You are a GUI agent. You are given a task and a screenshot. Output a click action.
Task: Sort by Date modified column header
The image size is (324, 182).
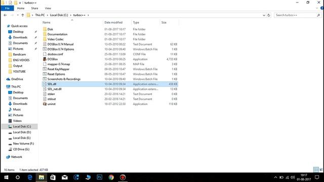pyautogui.click(x=113, y=22)
